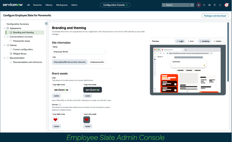
Task: Click the employeeworks URL suffix field
Action: click(x=97, y=62)
